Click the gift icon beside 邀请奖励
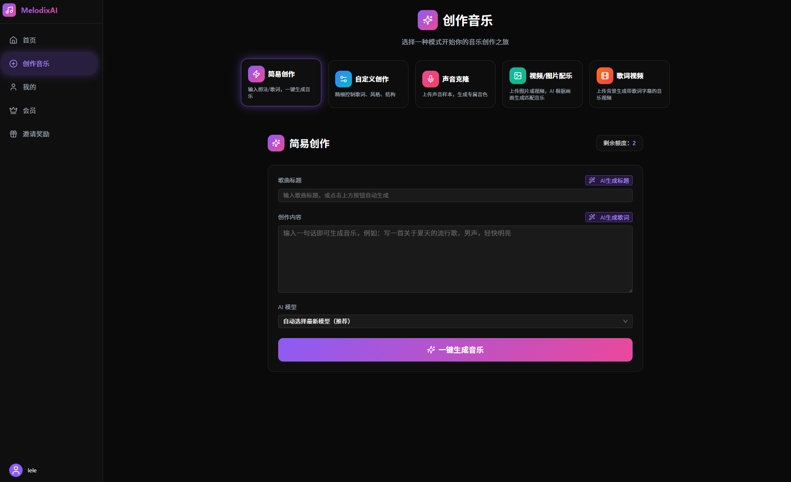The height and width of the screenshot is (482, 791). pyautogui.click(x=13, y=134)
